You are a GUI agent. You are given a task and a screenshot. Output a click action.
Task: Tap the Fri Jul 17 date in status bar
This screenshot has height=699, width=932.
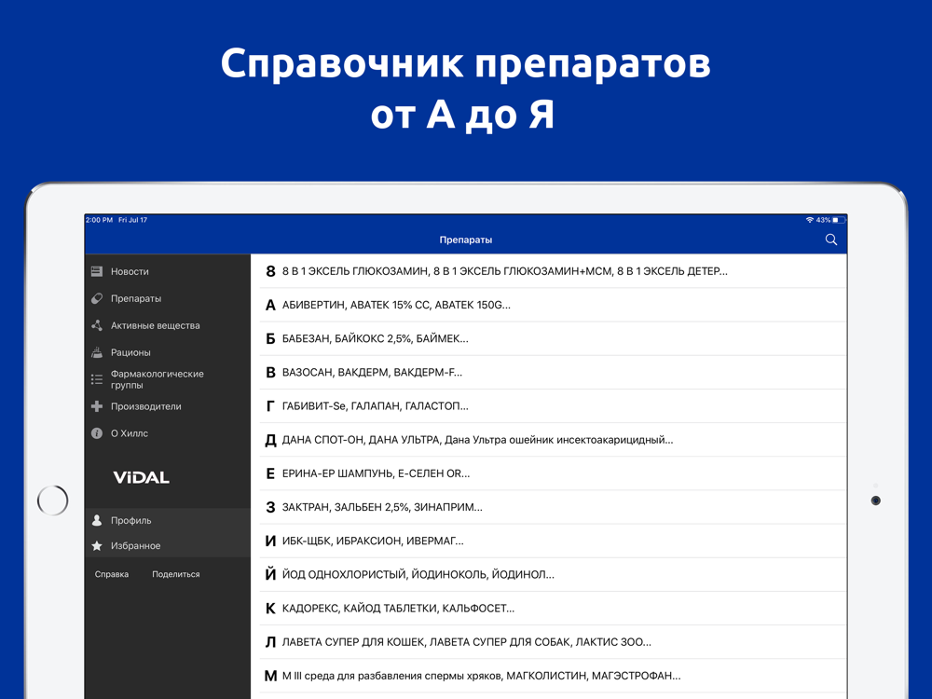click(132, 220)
